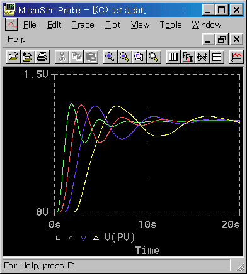The height and width of the screenshot is (274, 247).
Task: Open the Help menu
Action: pyautogui.click(x=16, y=40)
